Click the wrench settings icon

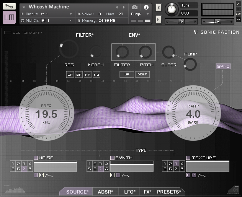coord(9,6)
